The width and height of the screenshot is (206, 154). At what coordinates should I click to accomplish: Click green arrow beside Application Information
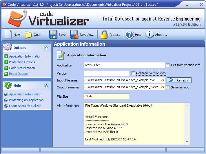point(6,56)
